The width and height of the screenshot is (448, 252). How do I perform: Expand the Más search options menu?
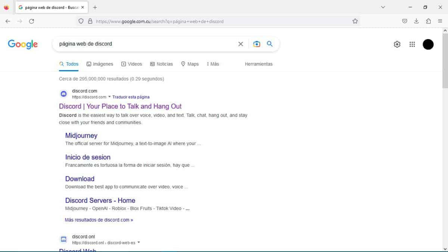[213, 64]
